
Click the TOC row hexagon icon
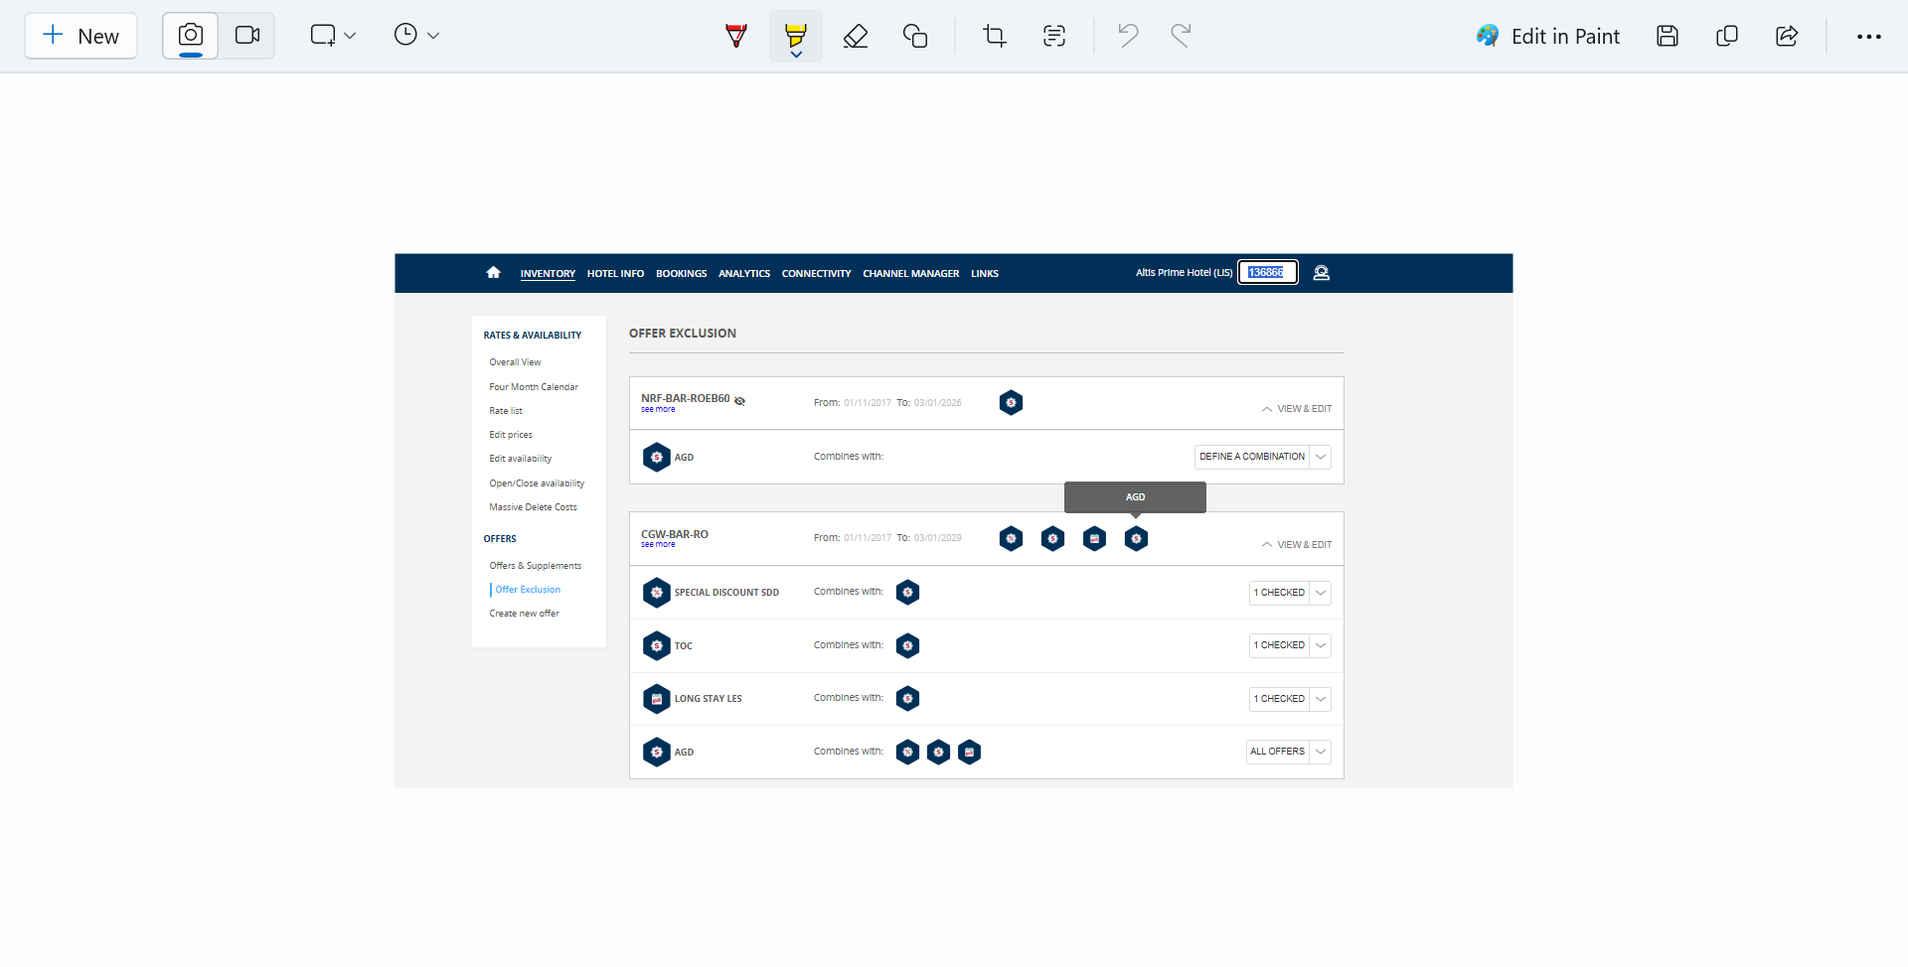tap(656, 646)
